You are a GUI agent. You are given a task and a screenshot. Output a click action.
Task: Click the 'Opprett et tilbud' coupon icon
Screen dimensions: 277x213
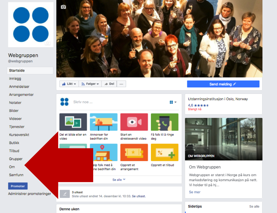[x=165, y=152]
